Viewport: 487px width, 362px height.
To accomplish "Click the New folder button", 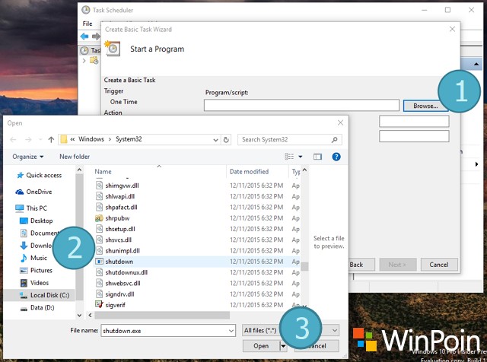I will [x=75, y=157].
